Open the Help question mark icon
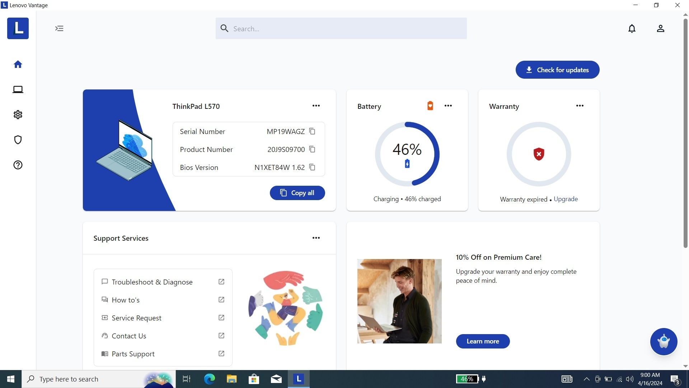The width and height of the screenshot is (689, 388). pyautogui.click(x=18, y=165)
